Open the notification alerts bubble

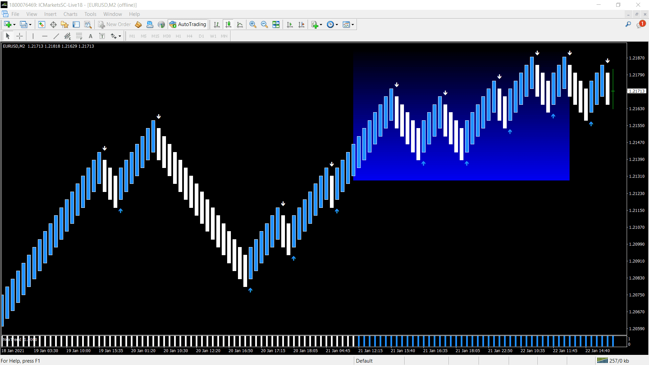click(640, 24)
